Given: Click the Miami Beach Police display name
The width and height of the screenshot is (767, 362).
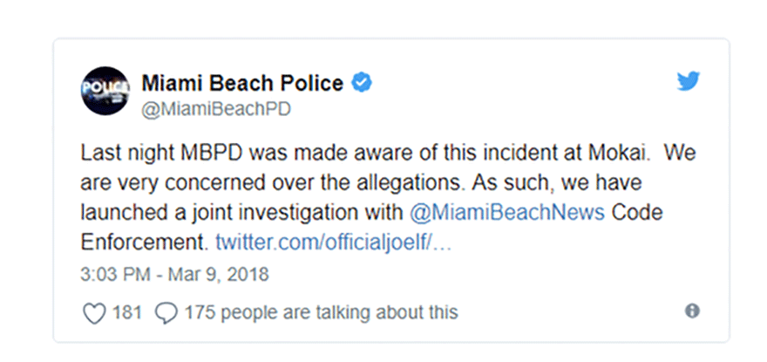Looking at the screenshot, I should pyautogui.click(x=242, y=84).
